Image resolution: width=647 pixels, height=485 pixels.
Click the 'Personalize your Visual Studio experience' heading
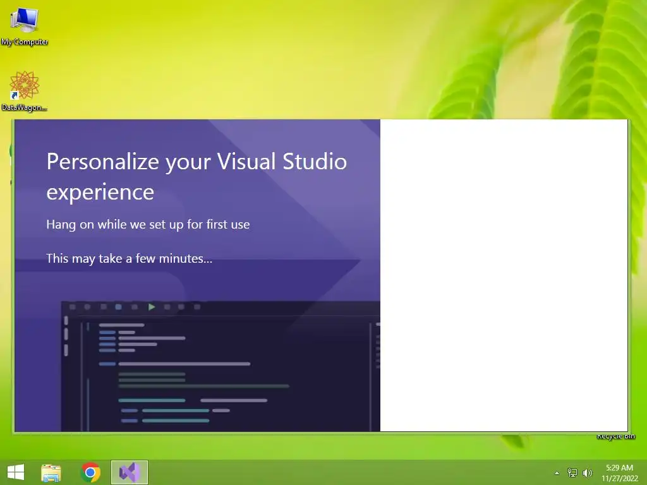(197, 177)
